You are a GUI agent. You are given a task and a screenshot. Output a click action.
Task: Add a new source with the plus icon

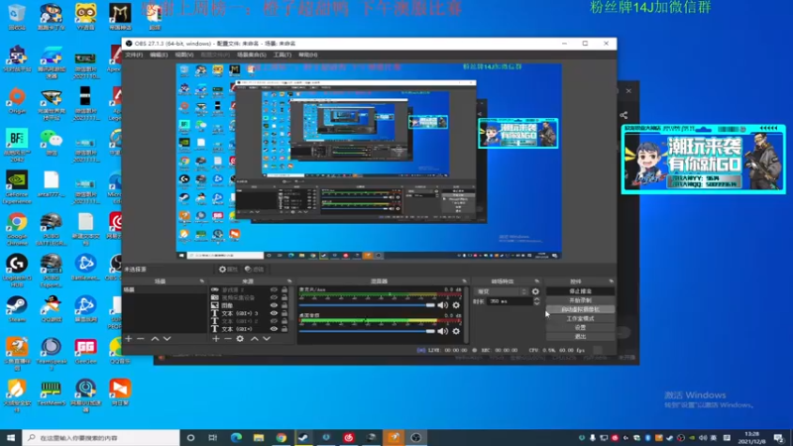click(x=216, y=338)
